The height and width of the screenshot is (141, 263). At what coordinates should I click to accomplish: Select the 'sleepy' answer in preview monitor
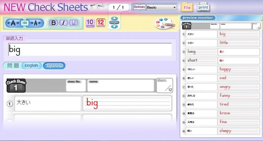coord(239,131)
